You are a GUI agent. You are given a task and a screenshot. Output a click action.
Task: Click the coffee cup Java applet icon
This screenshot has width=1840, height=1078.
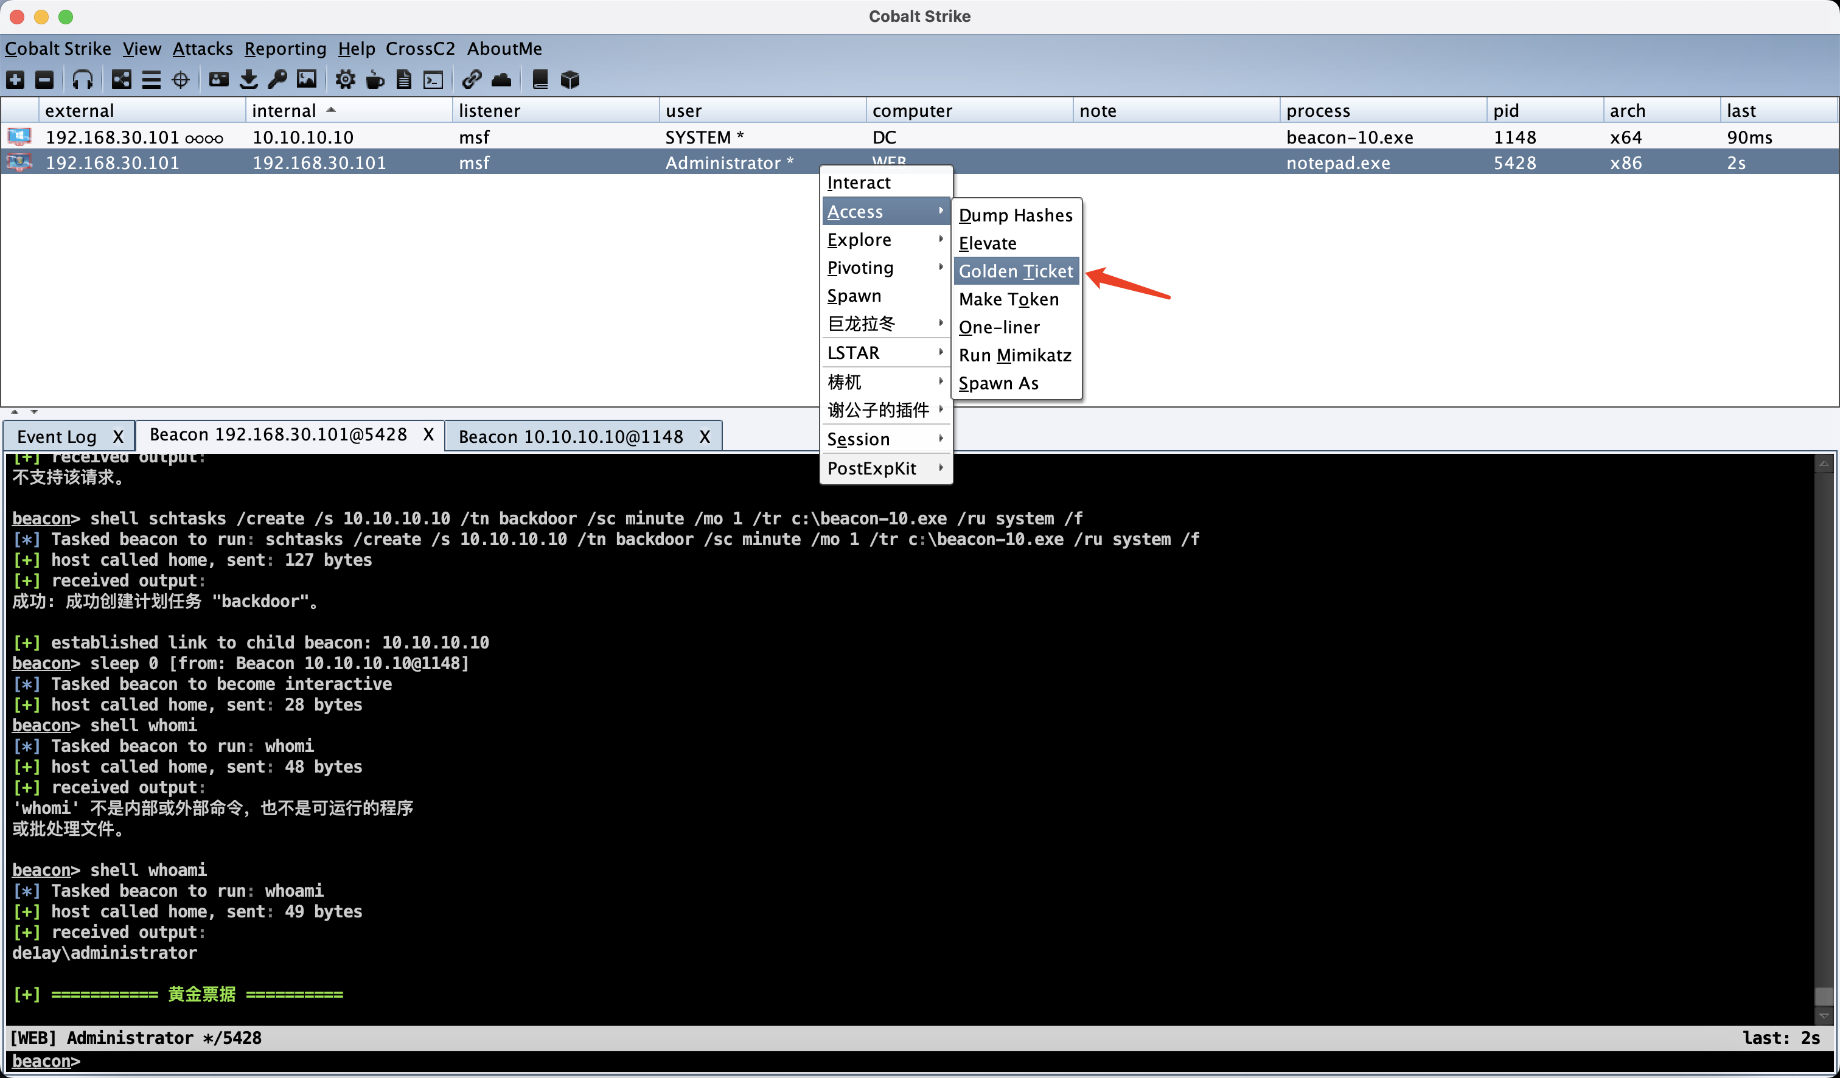[375, 80]
